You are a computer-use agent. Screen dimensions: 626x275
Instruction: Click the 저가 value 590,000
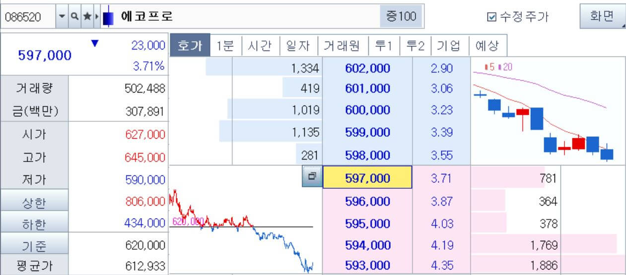(145, 180)
